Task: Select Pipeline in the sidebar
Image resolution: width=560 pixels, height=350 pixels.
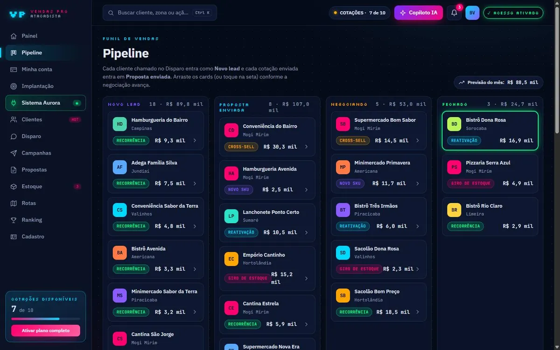Action: [46, 53]
